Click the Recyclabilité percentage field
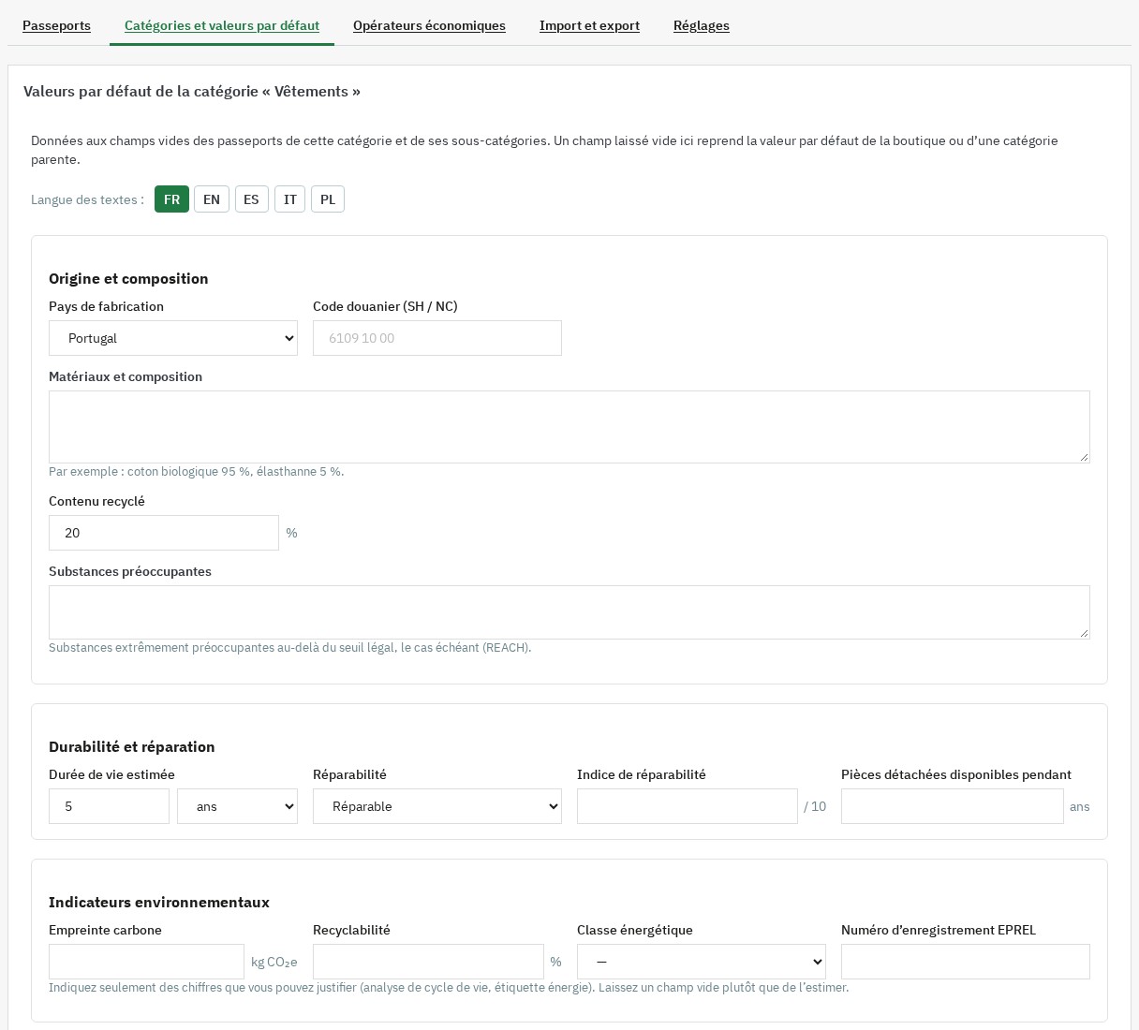The image size is (1139, 1030). click(x=428, y=962)
